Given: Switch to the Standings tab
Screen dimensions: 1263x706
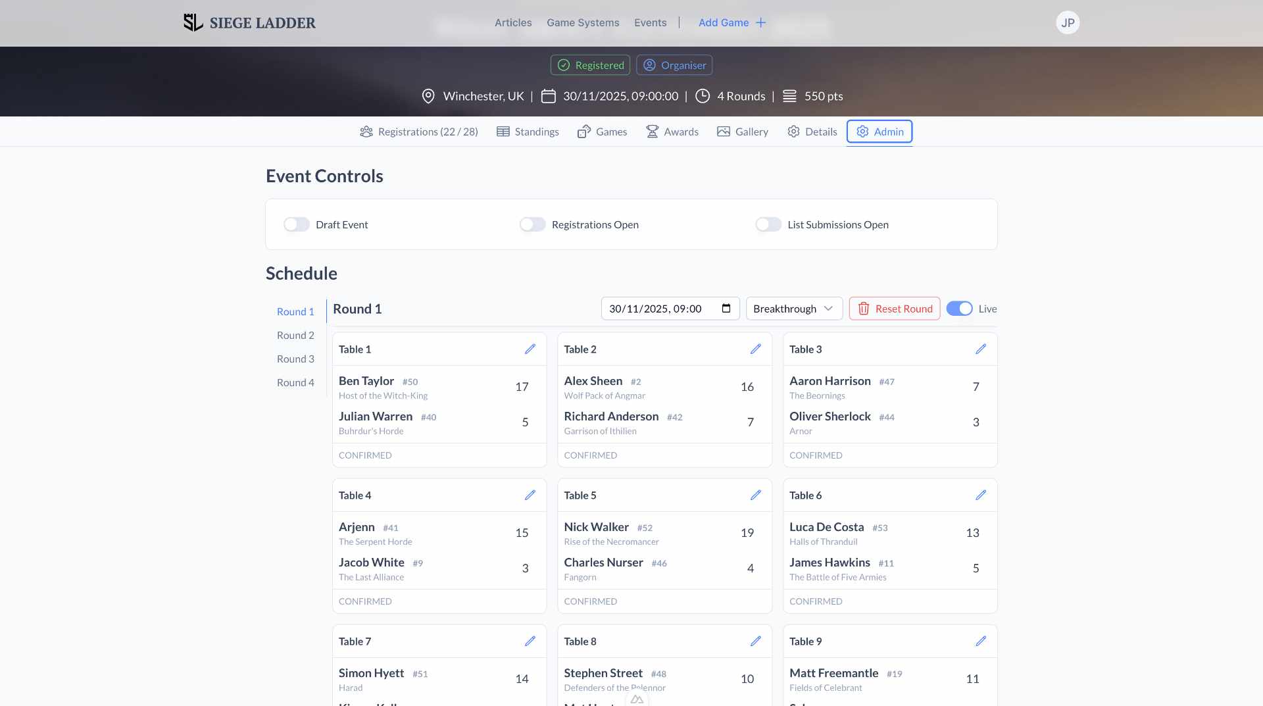Looking at the screenshot, I should 528,132.
